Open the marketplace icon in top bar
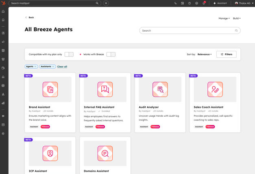This screenshot has height=174, width=255. (183, 3)
